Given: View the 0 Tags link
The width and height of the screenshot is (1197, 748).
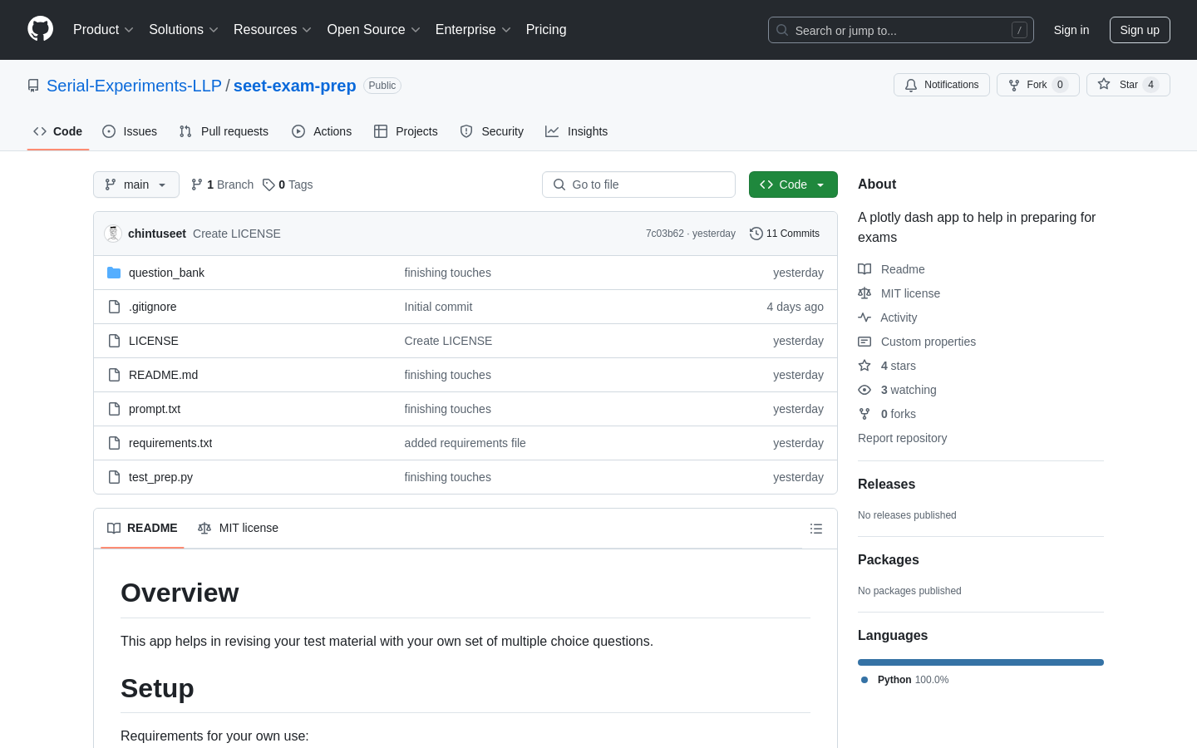Looking at the screenshot, I should pyautogui.click(x=288, y=185).
